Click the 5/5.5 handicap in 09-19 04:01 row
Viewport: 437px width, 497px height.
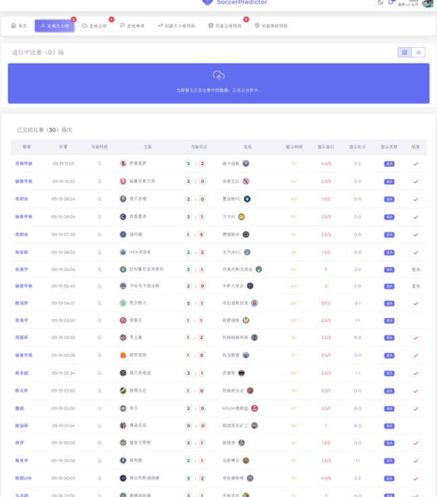click(x=326, y=303)
